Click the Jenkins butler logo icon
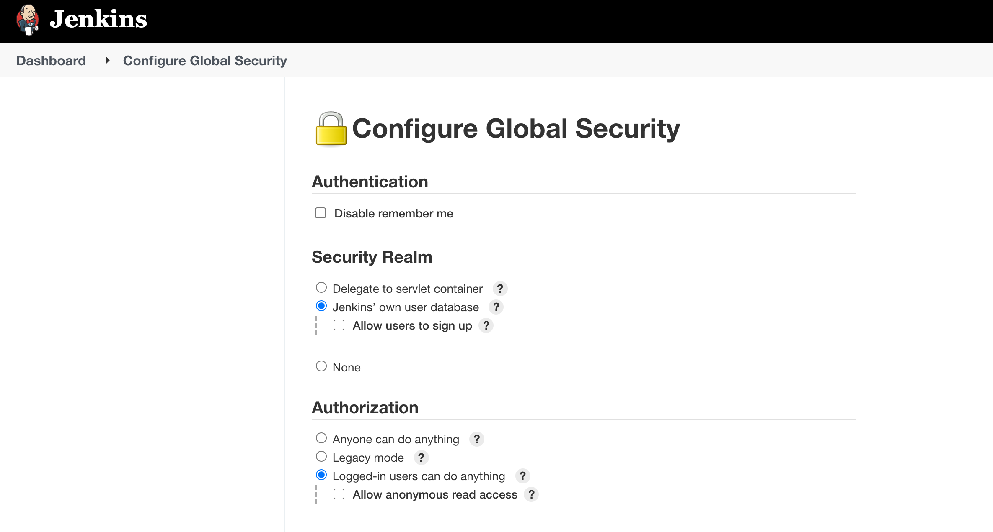The height and width of the screenshot is (532, 993). pos(28,20)
